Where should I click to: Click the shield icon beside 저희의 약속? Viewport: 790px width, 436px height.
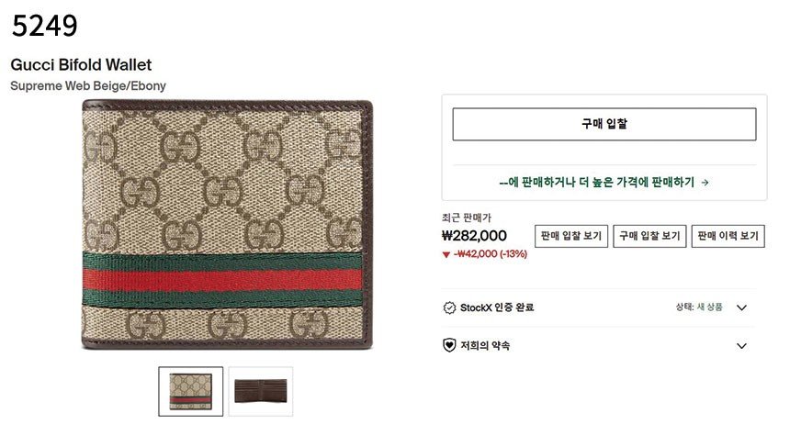pyautogui.click(x=449, y=346)
